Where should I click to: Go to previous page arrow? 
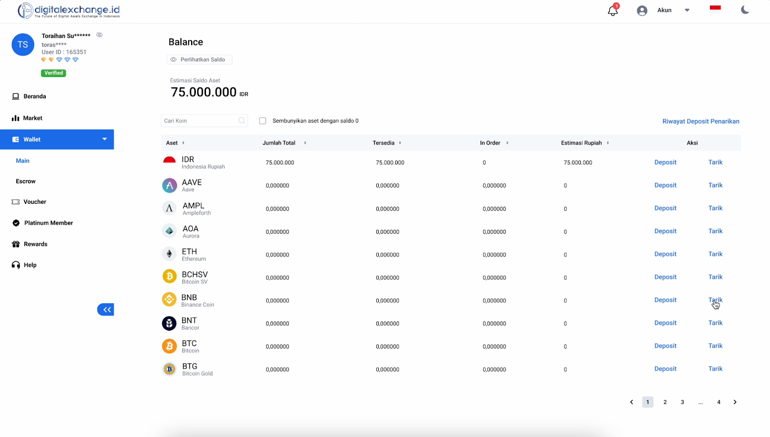(x=631, y=402)
